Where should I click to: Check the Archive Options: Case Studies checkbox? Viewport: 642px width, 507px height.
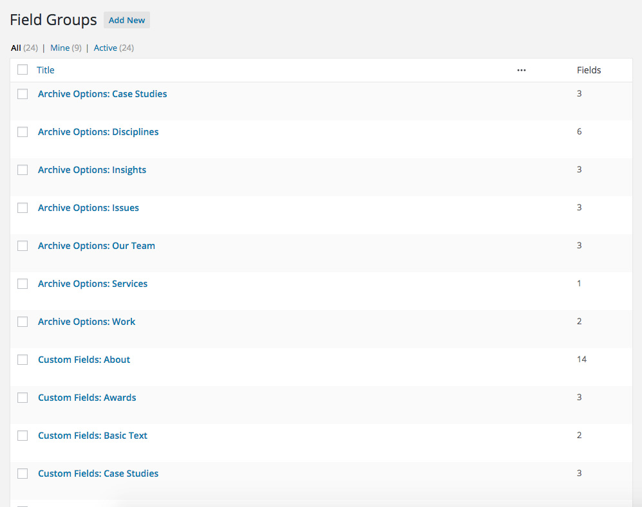(23, 94)
